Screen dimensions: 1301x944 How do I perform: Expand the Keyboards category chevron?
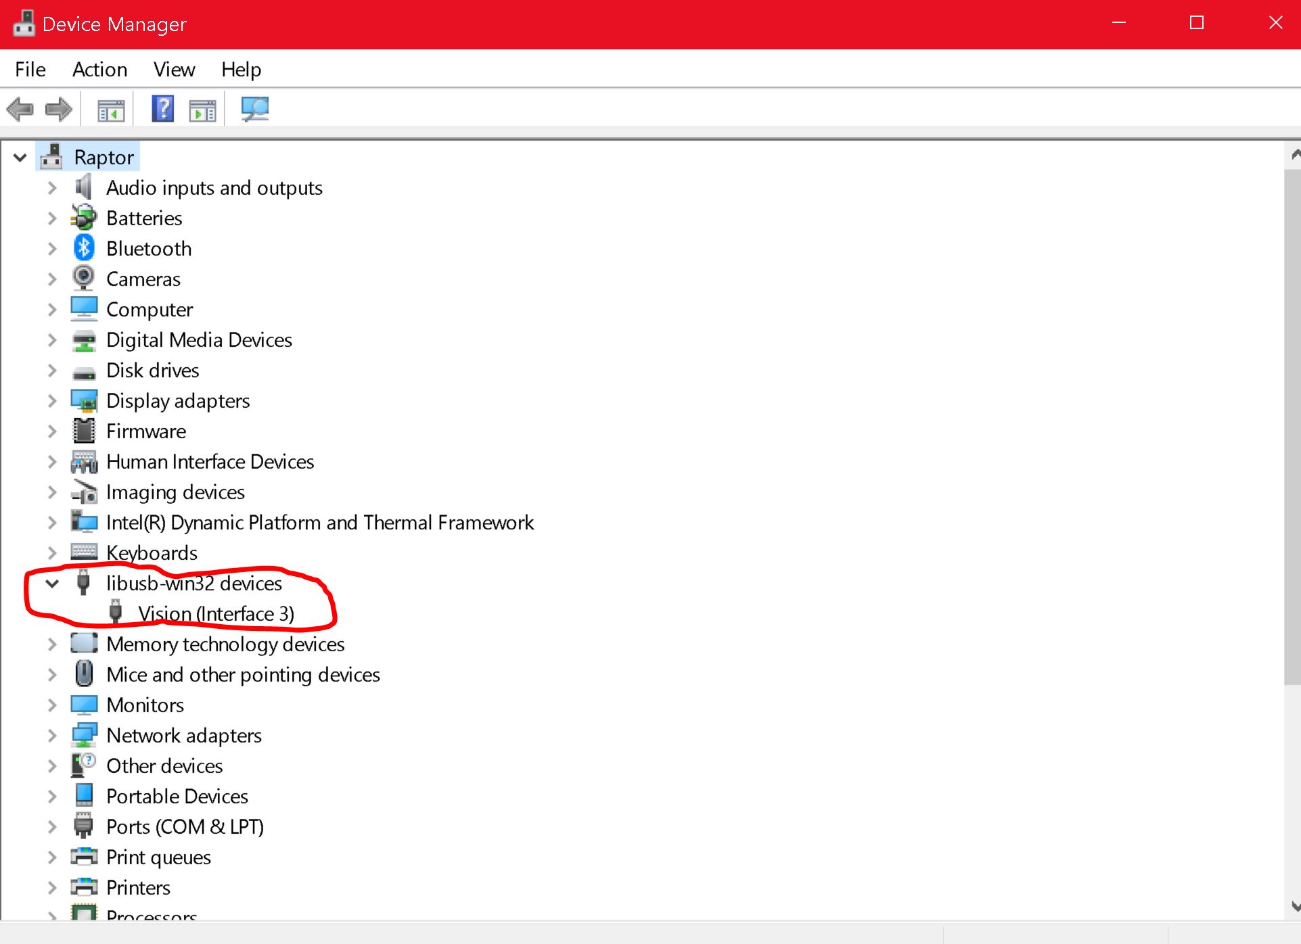pyautogui.click(x=52, y=553)
